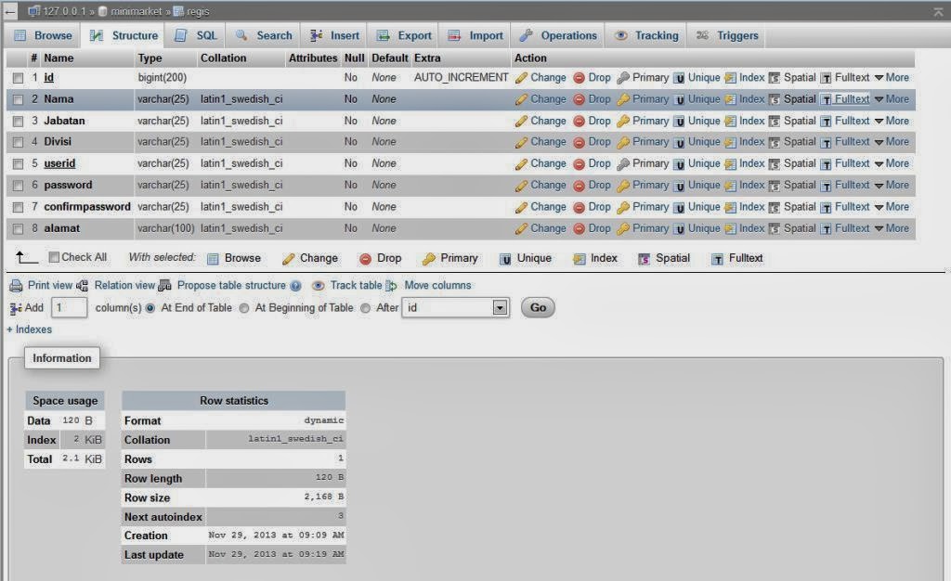Screen dimensions: 951x581
Task: Tick the checkbox for the userid column
Action: coord(19,164)
